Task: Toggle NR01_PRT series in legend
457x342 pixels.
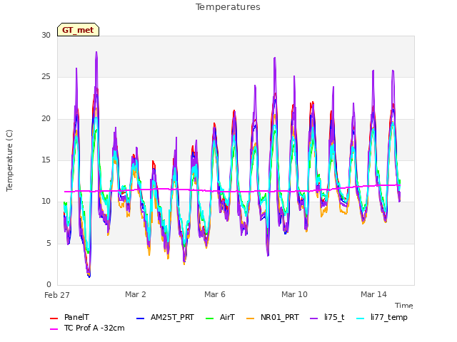Action: point(279,317)
